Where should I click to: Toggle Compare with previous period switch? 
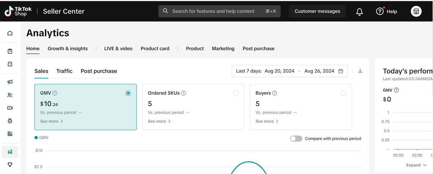(296, 139)
